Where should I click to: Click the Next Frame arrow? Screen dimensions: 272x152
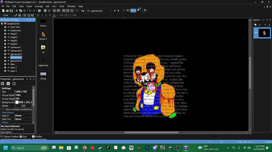(118, 11)
